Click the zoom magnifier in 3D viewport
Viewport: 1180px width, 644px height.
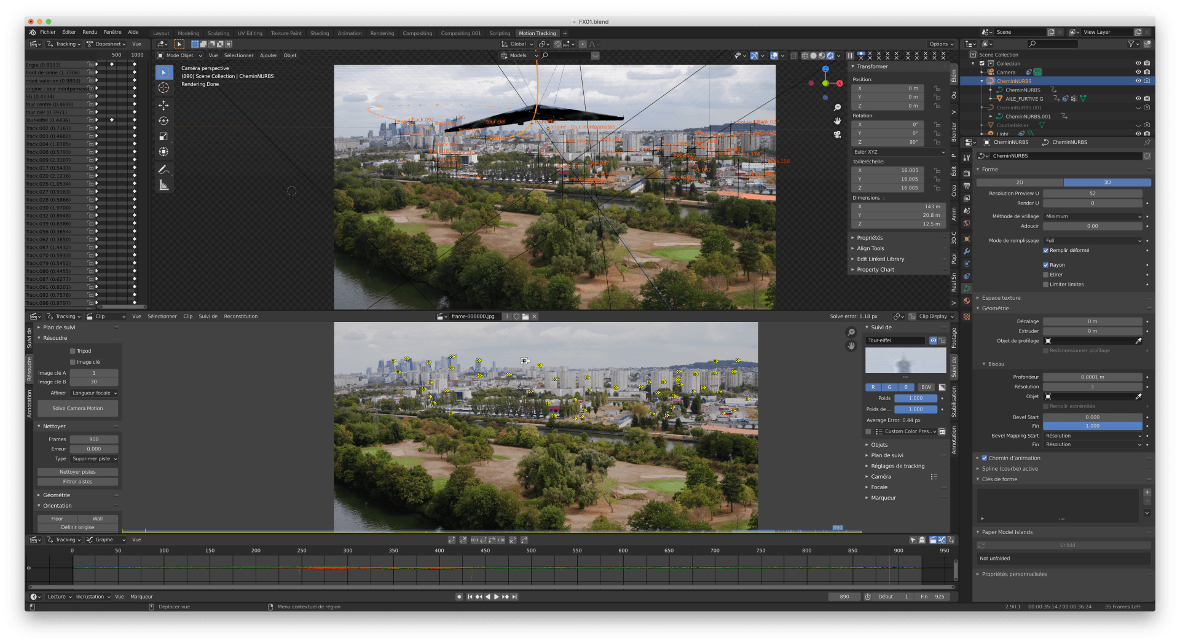click(837, 108)
